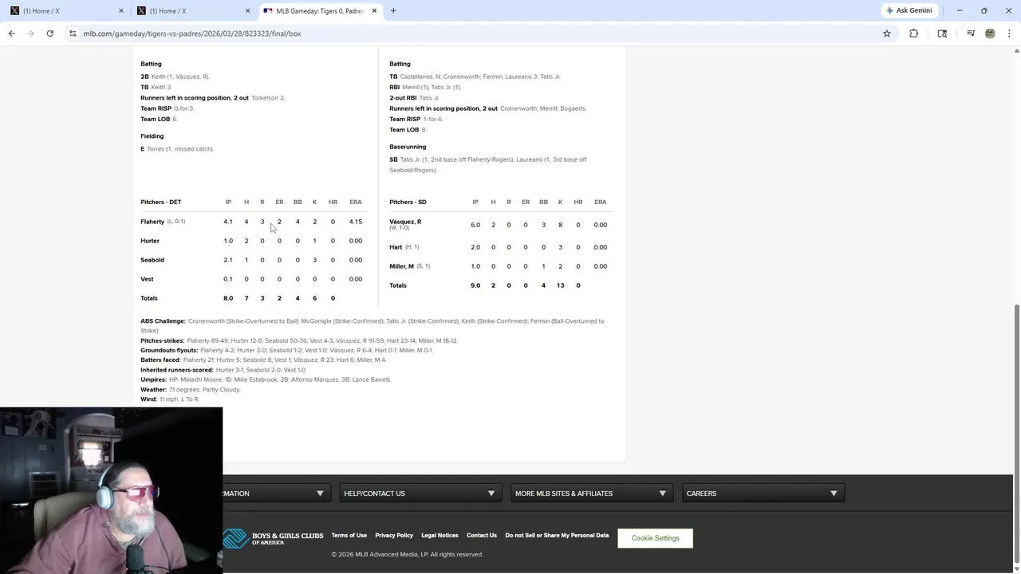1021x574 pixels.
Task: Click Boys & Girls Clubs of America logo
Action: click(x=273, y=539)
